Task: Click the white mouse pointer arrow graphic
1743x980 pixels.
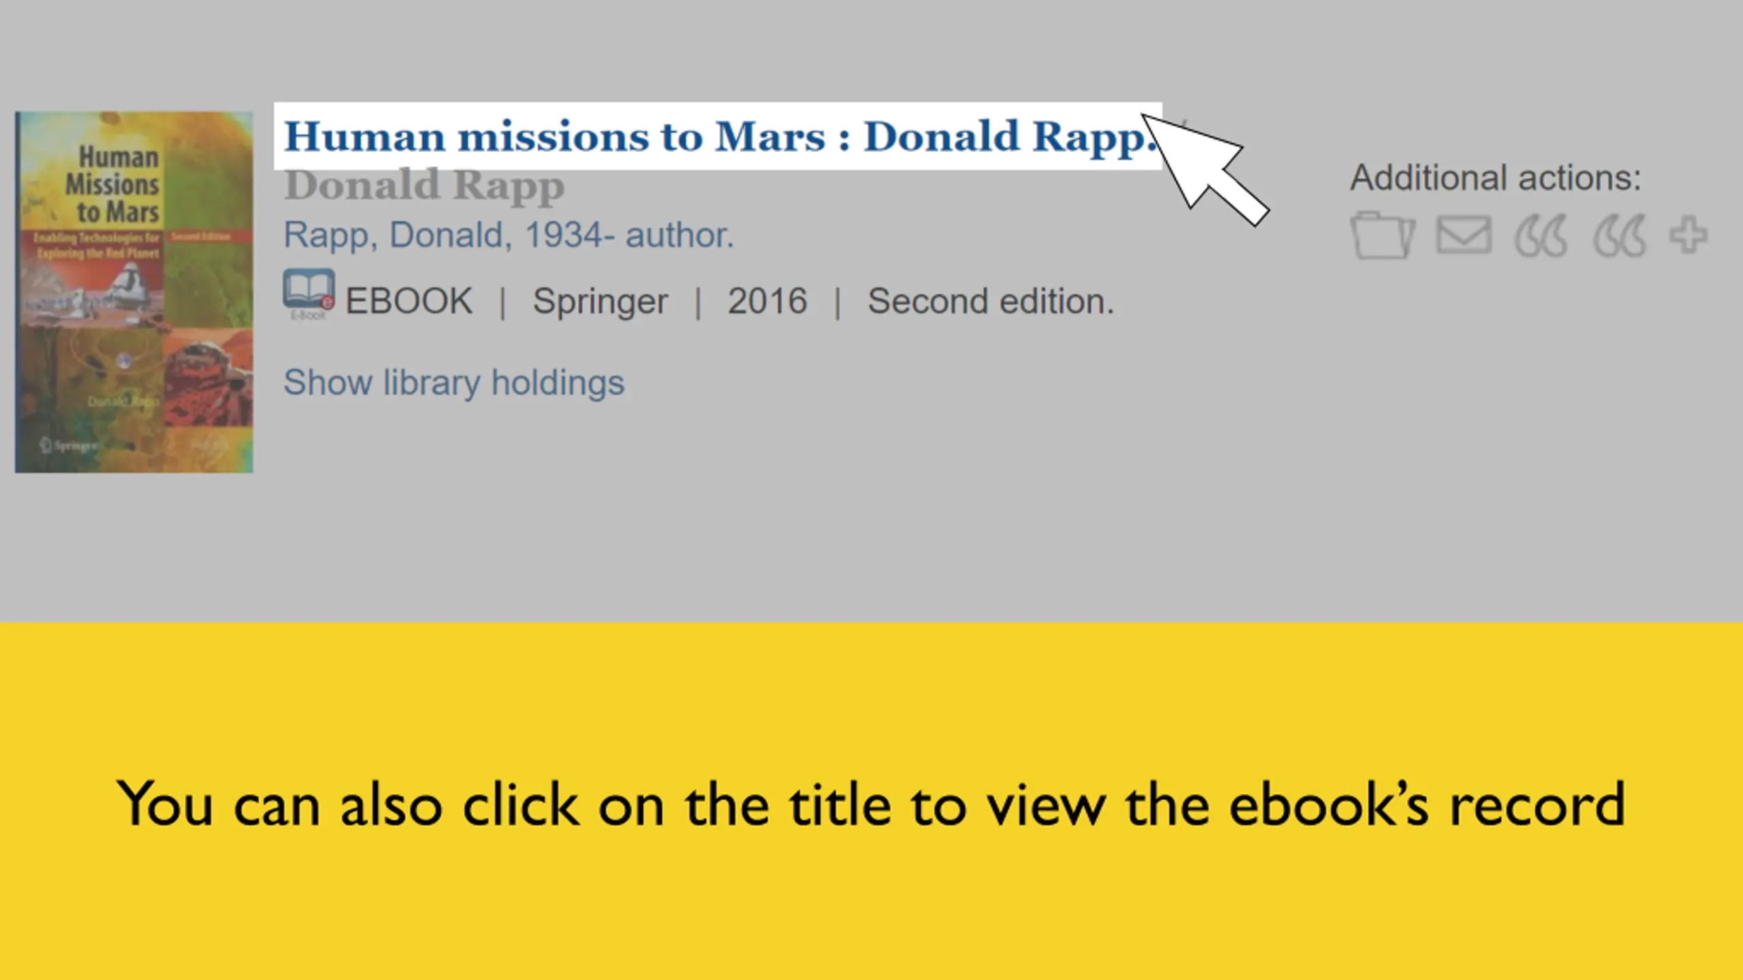Action: (x=1205, y=169)
